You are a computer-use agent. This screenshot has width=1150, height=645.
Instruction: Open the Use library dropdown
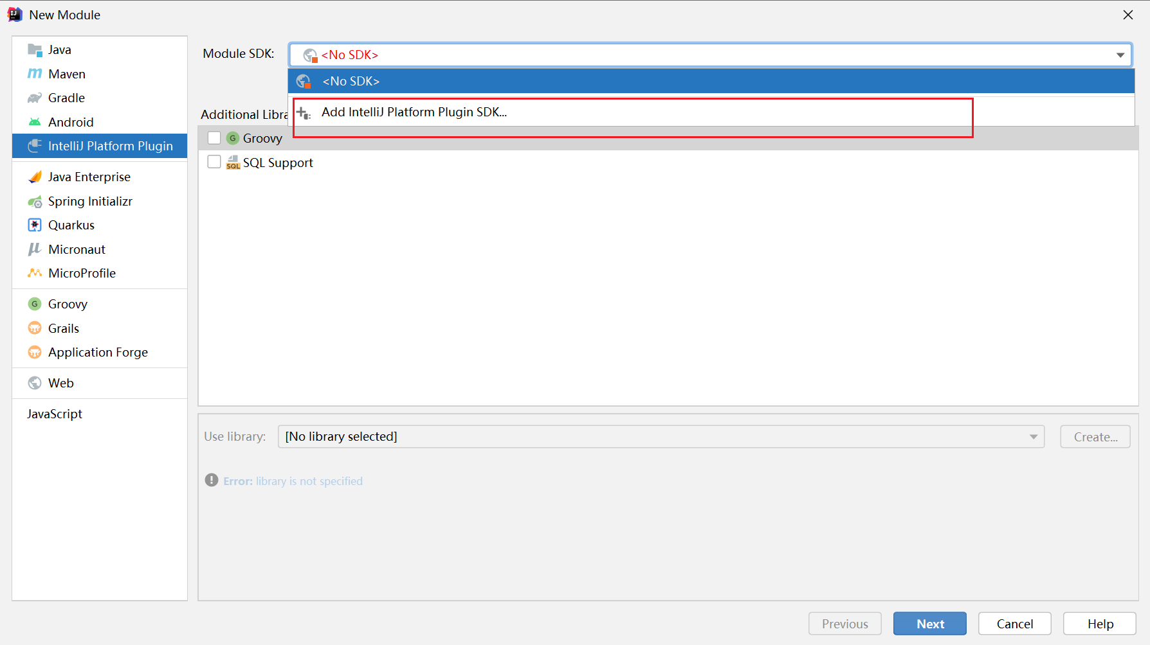click(1032, 436)
